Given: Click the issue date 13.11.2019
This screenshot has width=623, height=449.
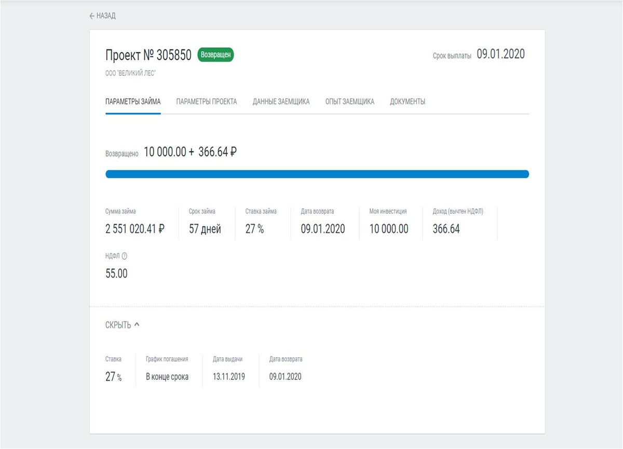Looking at the screenshot, I should 229,377.
